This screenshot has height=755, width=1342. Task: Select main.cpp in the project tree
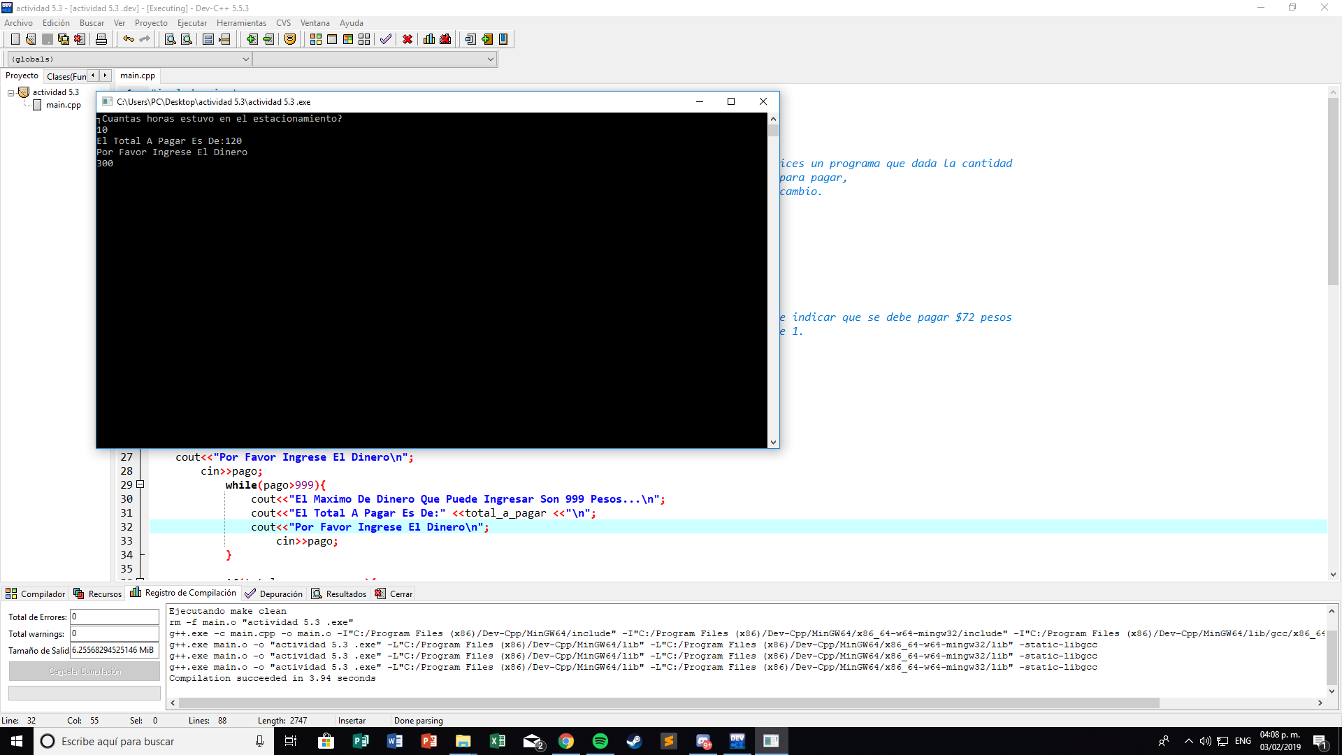coord(64,105)
